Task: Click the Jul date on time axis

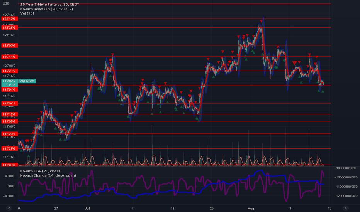Action: click(87, 208)
